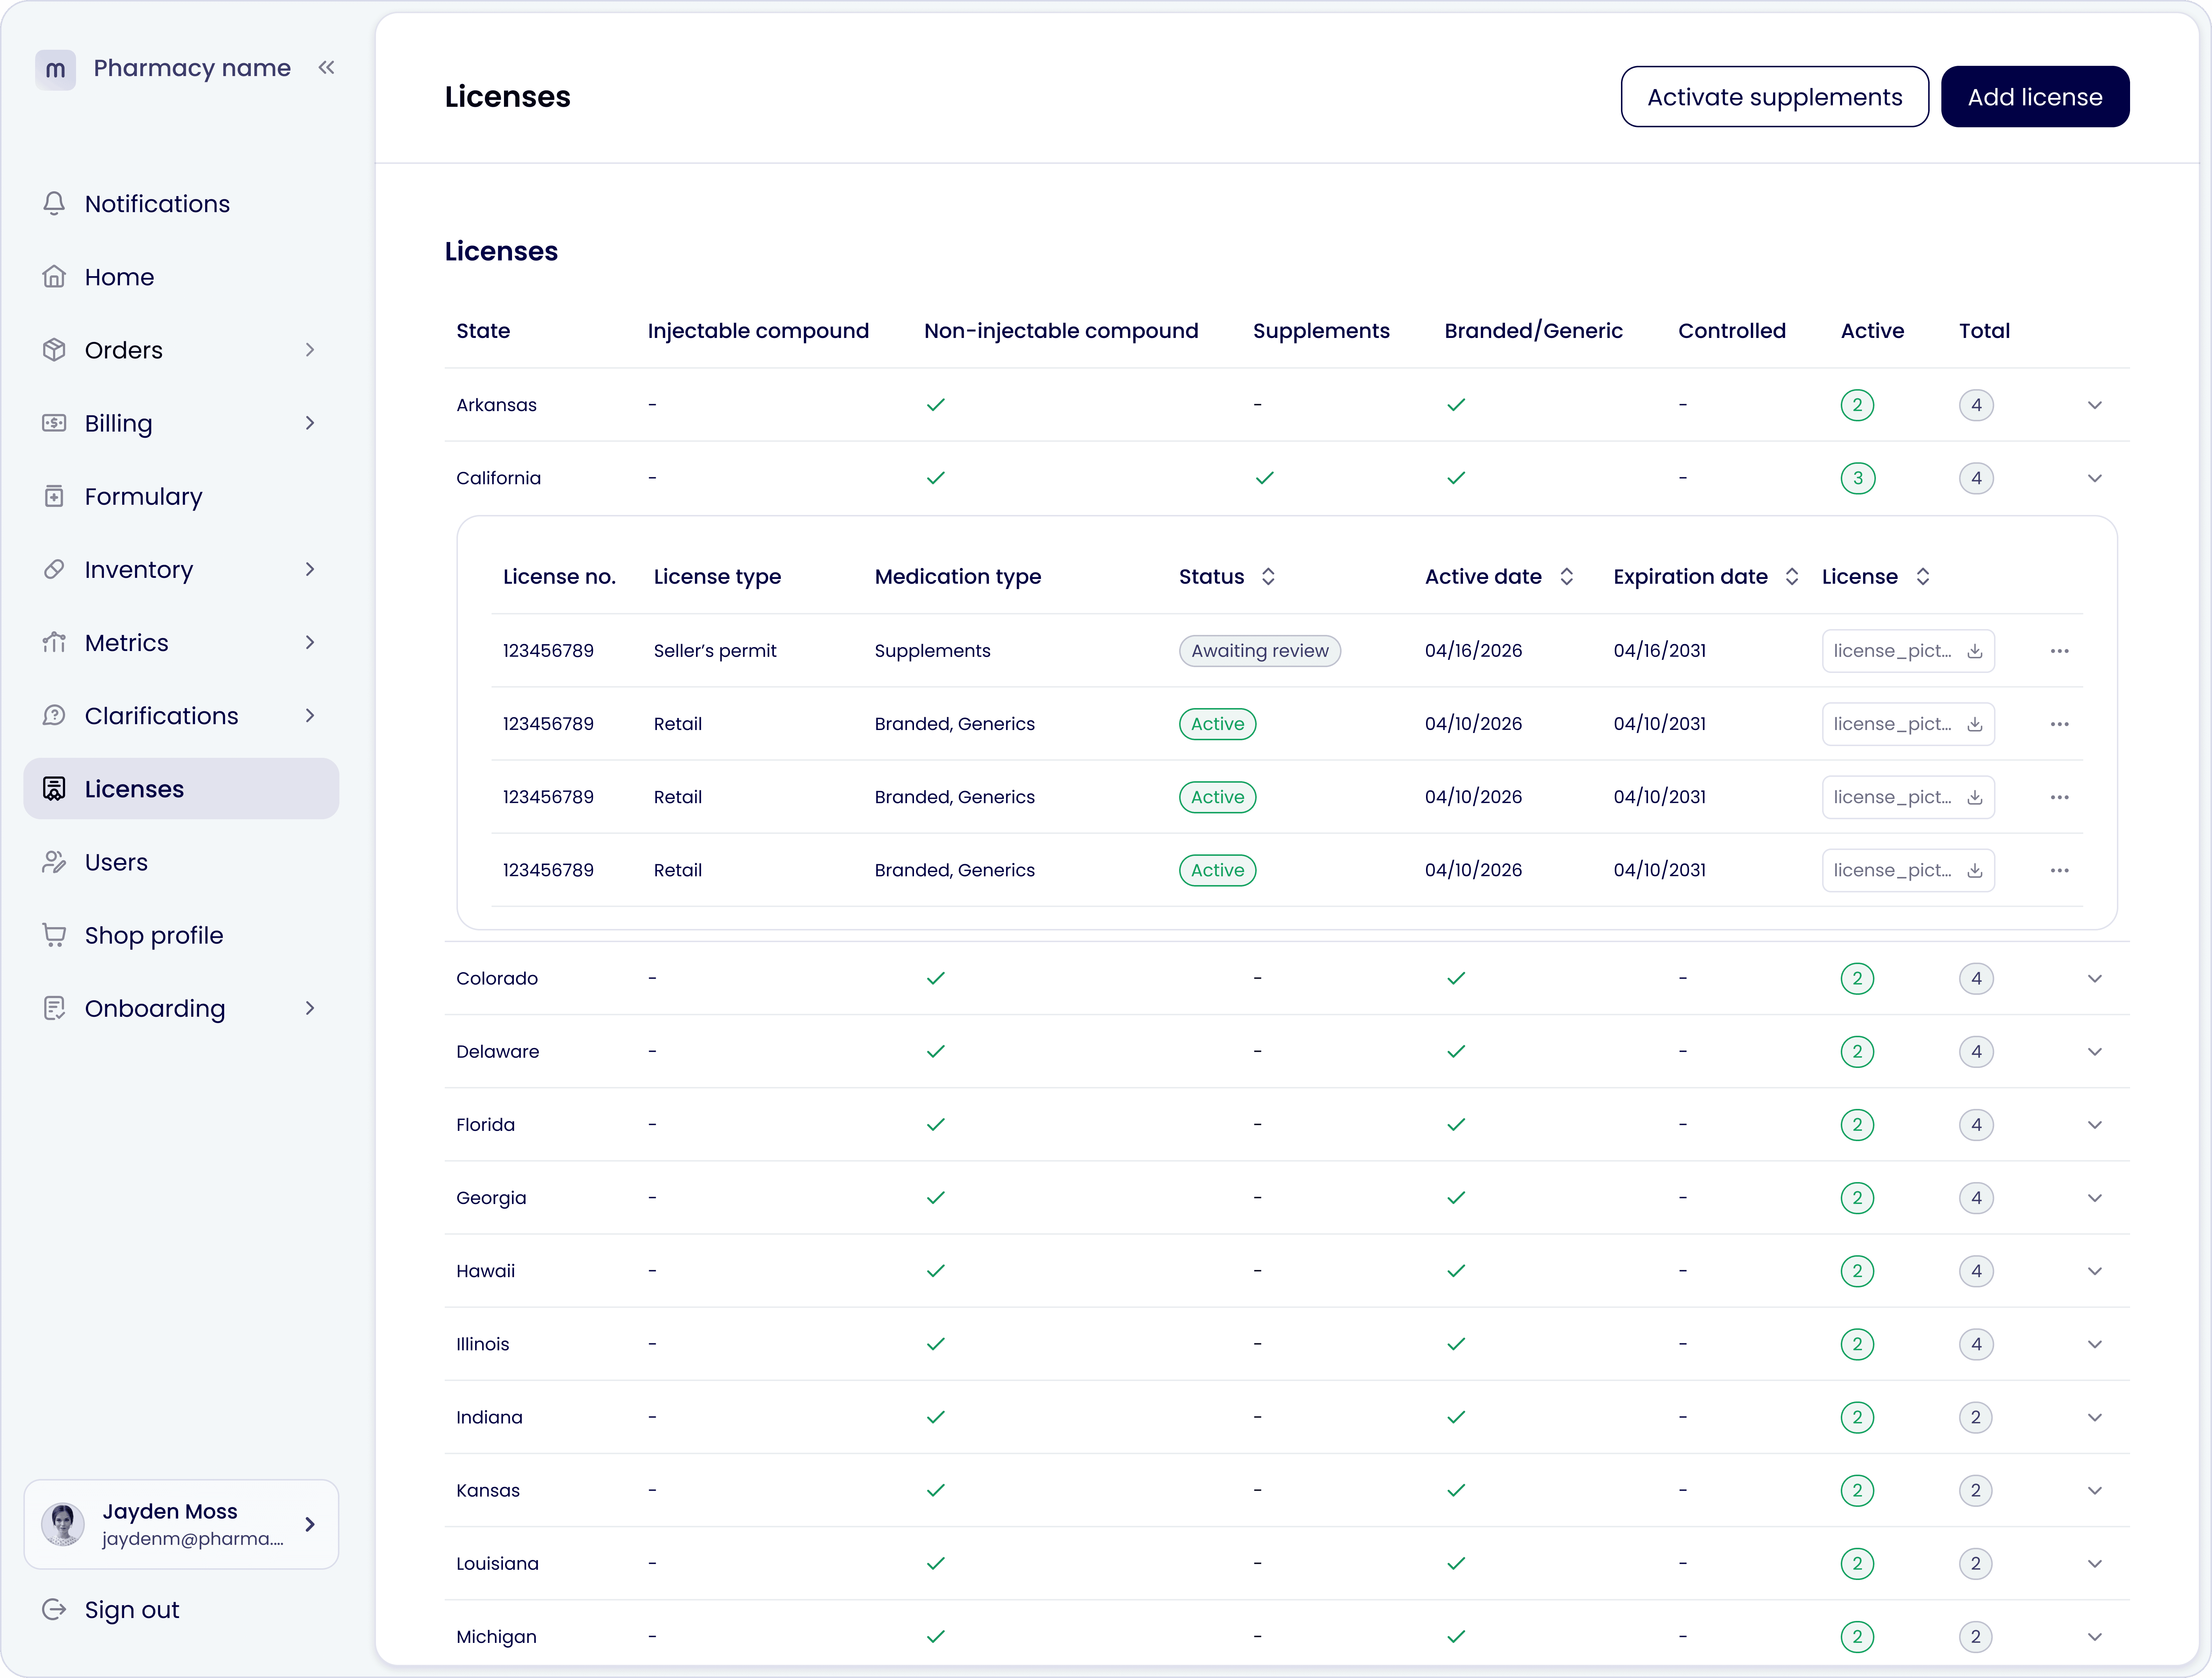Click the pharmacy logo icon
The width and height of the screenshot is (2212, 1678).
click(x=55, y=69)
